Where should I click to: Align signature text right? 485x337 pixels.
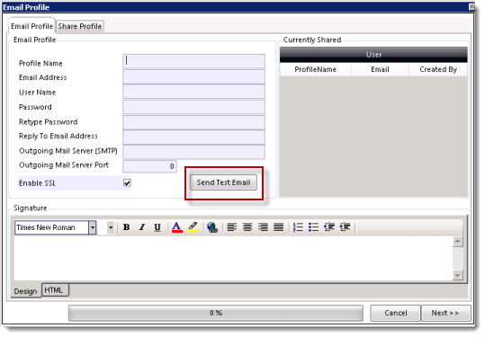tap(264, 227)
